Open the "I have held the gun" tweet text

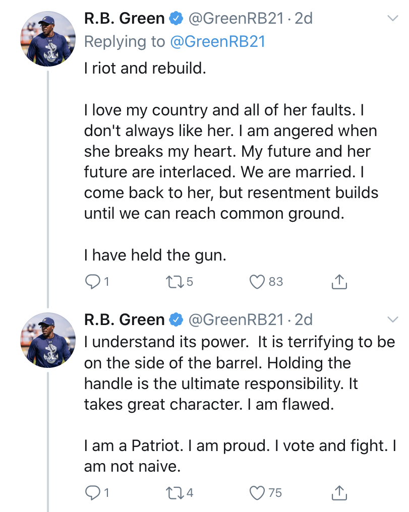click(155, 256)
